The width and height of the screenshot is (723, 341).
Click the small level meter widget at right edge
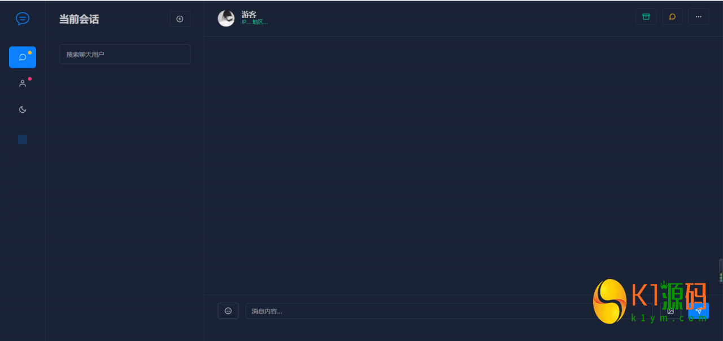(x=721, y=271)
